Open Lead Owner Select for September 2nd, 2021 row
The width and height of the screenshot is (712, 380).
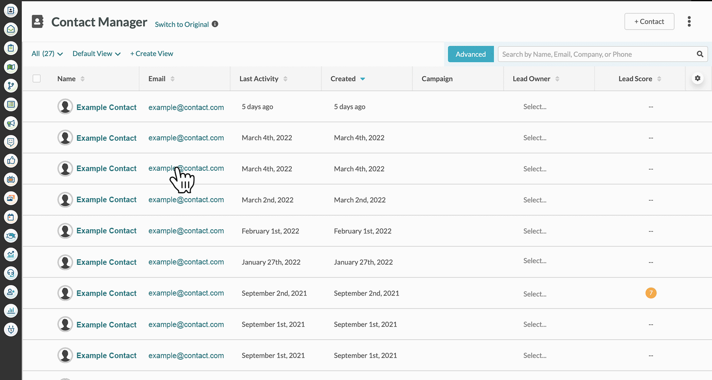pyautogui.click(x=535, y=294)
